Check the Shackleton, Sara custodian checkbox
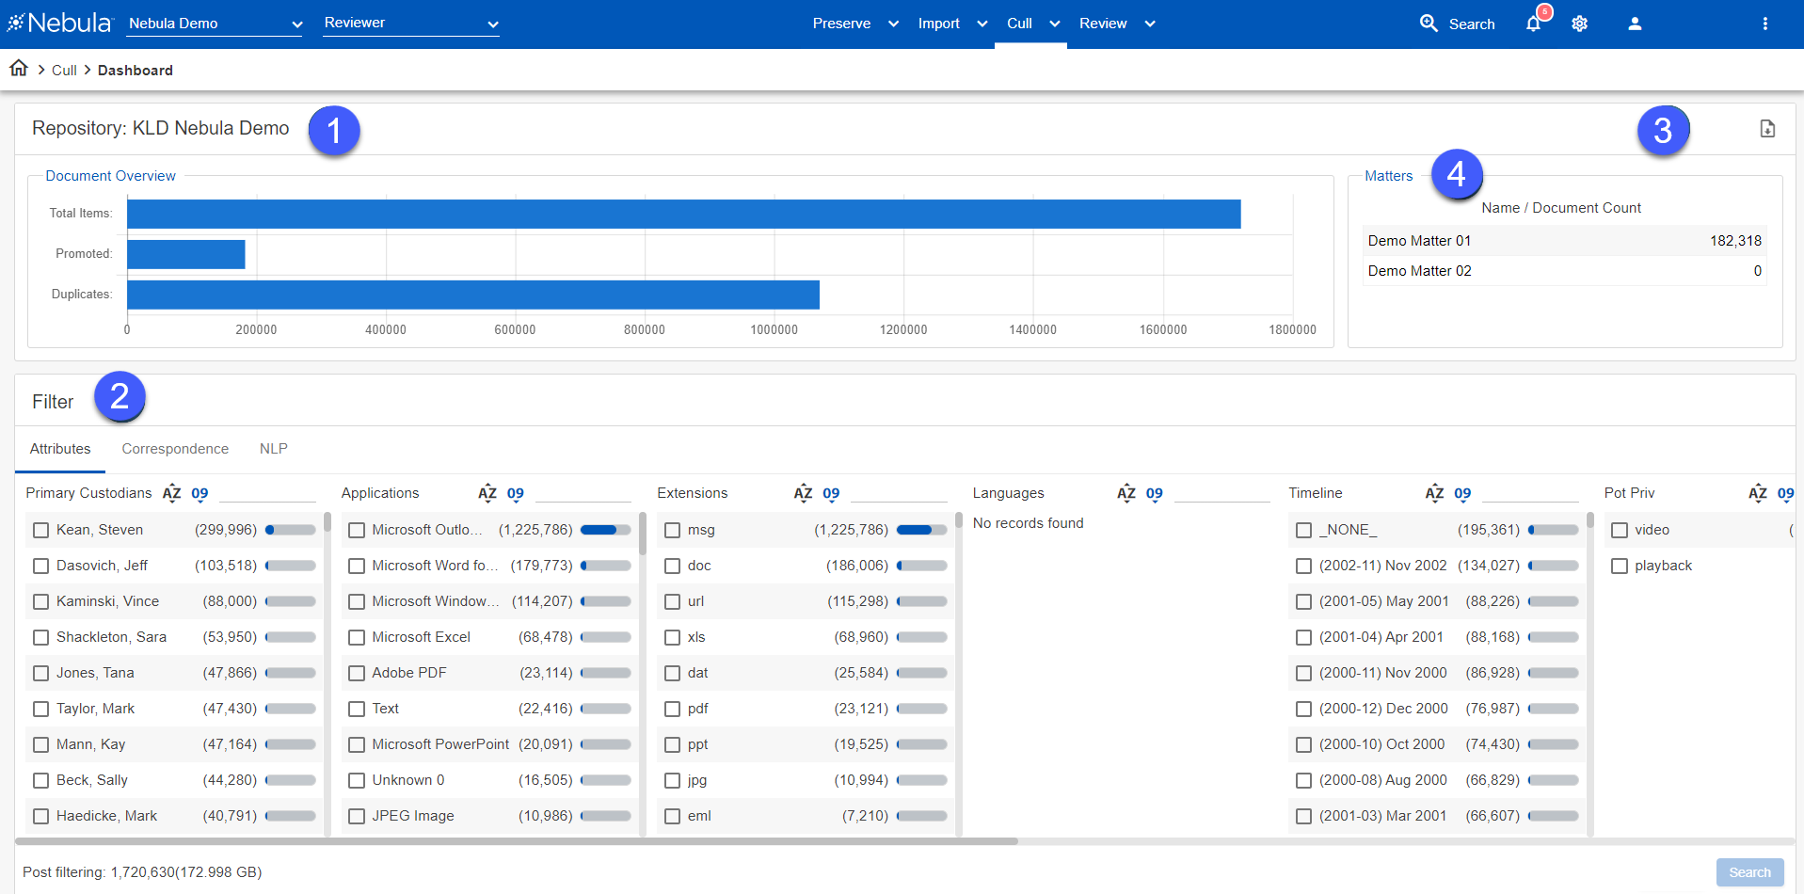 tap(41, 637)
